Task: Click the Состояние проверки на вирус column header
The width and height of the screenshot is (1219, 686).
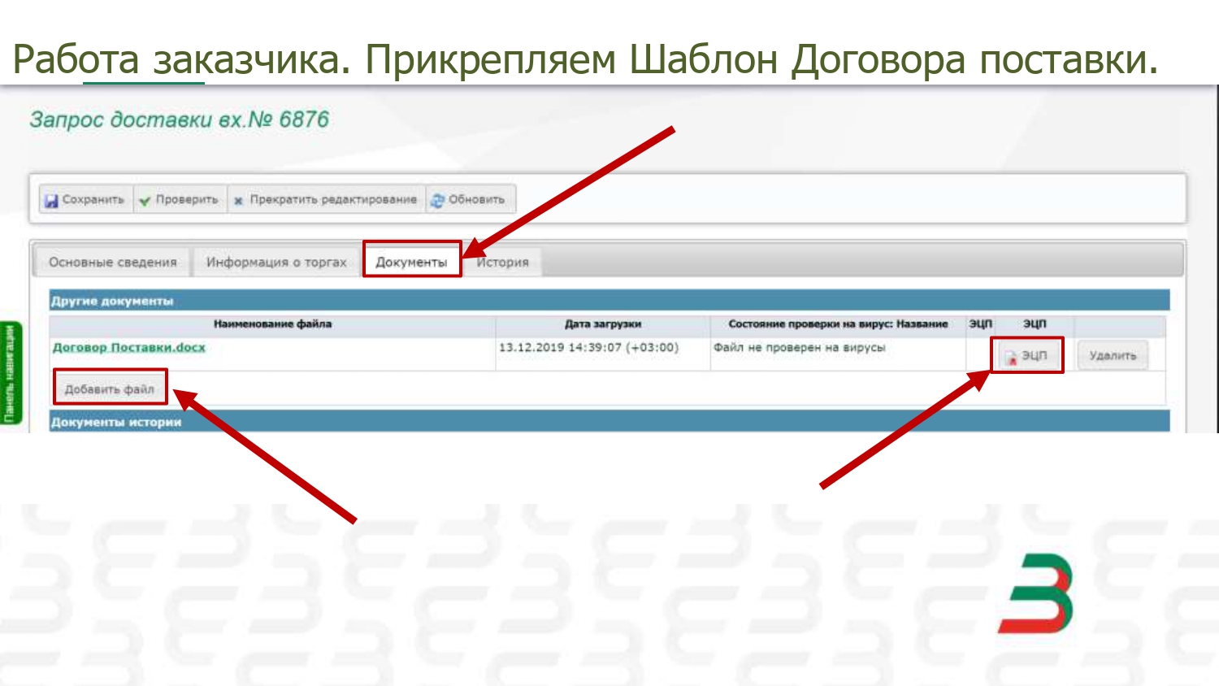Action: [837, 324]
